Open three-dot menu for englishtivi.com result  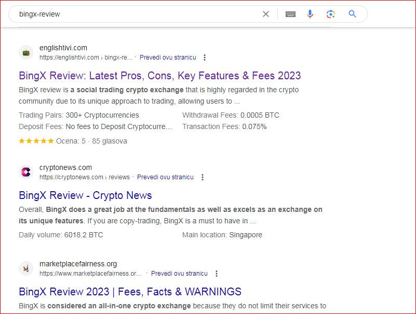click(x=205, y=58)
